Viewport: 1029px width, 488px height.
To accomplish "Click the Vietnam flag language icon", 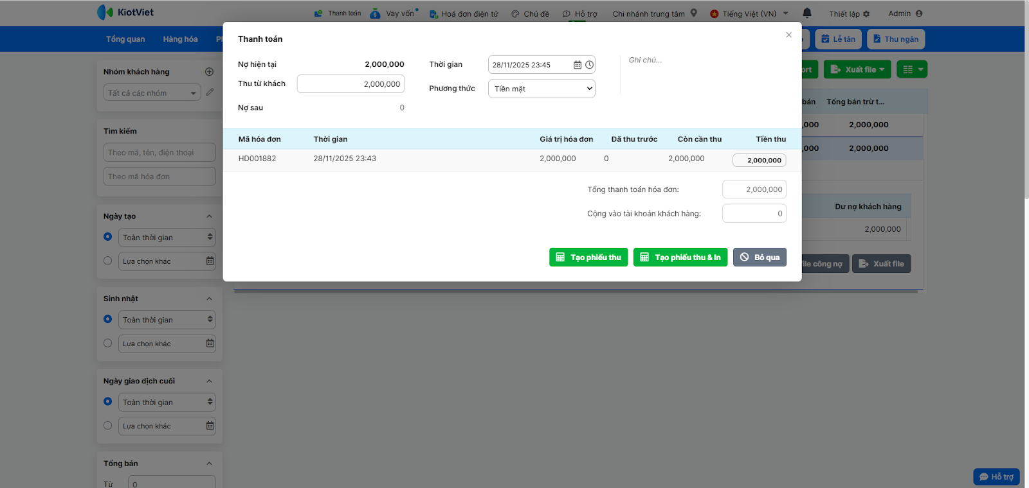I will (715, 13).
